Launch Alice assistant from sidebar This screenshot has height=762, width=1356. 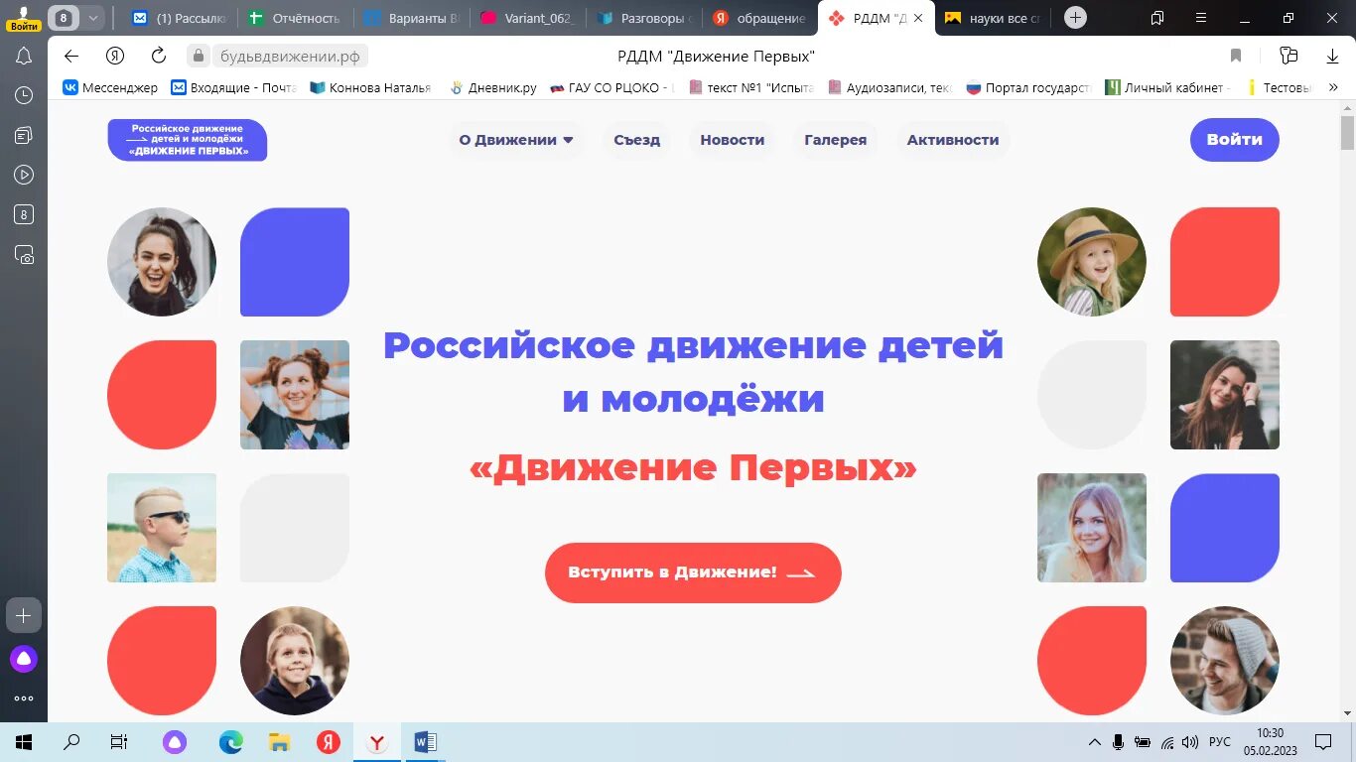[x=24, y=658]
